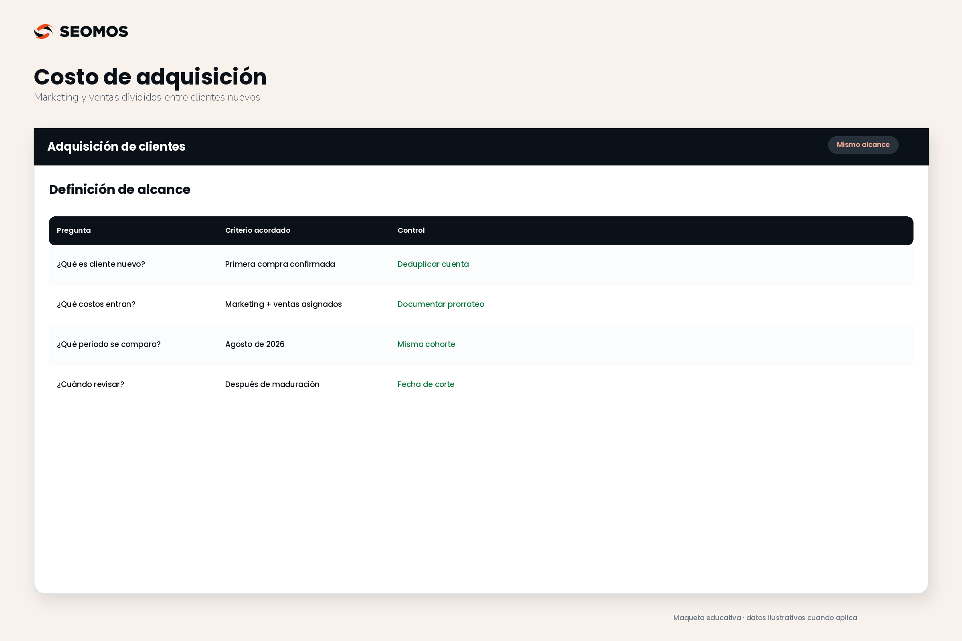Viewport: 962px width, 641px height.
Task: Click the SEOMOS swirl logo icon
Action: click(x=43, y=32)
